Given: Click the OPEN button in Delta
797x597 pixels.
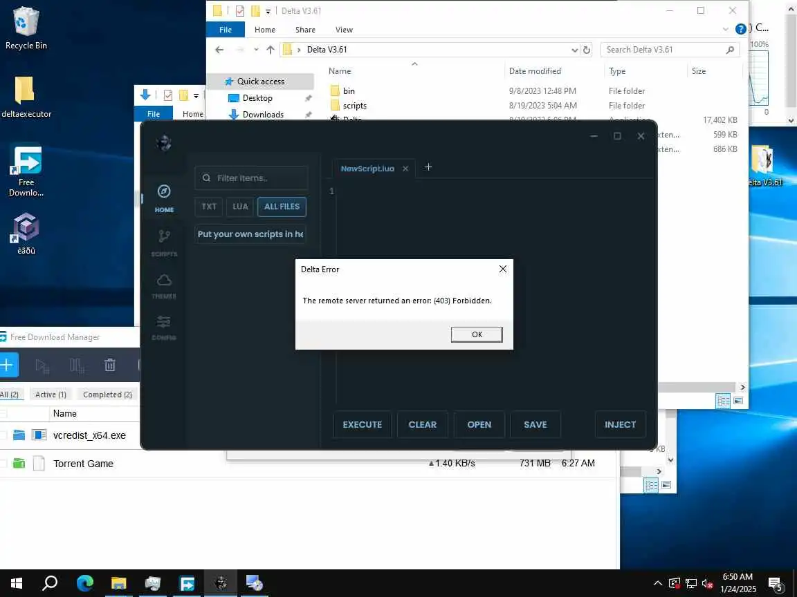Looking at the screenshot, I should pos(479,424).
